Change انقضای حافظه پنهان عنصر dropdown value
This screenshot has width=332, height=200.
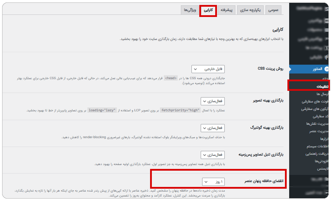(x=213, y=182)
